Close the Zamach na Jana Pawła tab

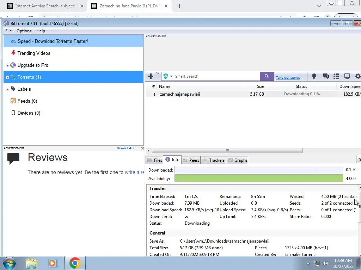point(166,6)
